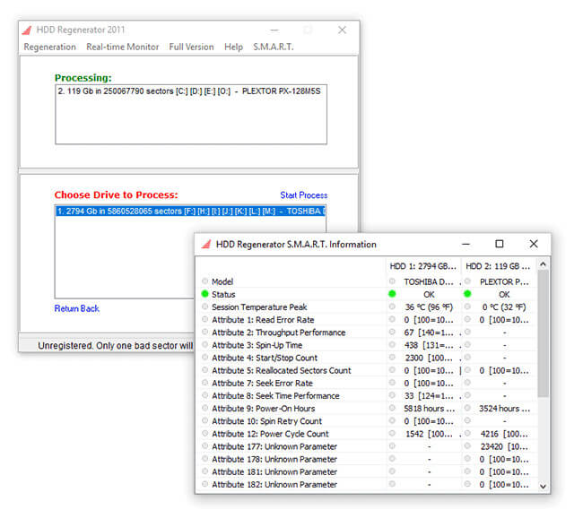Click the 3524 hours value cell
Viewport: 583px width, 527px height.
[x=505, y=409]
